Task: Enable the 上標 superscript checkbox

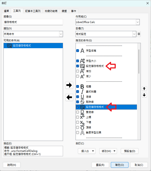Action: [78, 117]
